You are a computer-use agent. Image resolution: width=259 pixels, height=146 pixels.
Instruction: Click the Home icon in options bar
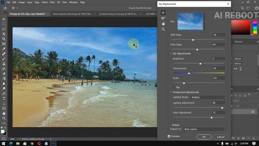(5, 8)
